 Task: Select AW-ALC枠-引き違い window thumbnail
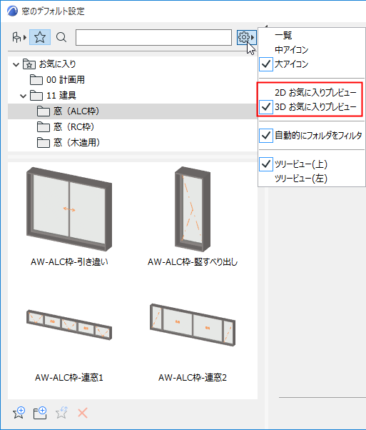pyautogui.click(x=69, y=216)
